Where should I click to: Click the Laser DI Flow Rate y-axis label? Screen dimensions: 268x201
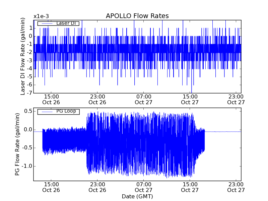[23, 57]
